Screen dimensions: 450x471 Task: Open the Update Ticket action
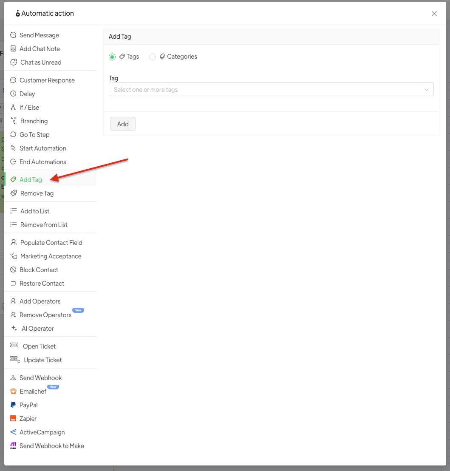coord(42,360)
